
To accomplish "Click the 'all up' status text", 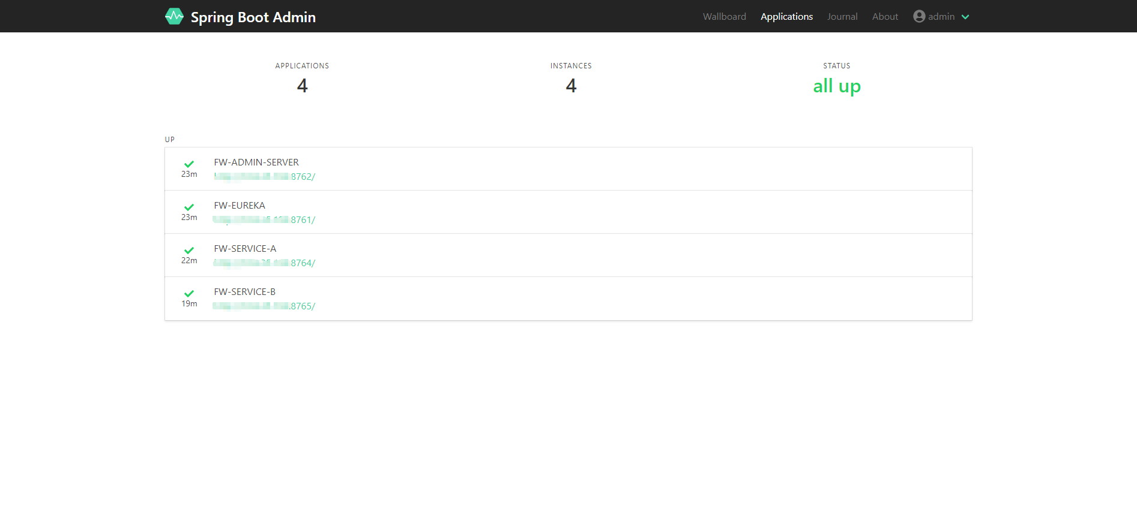I will tap(837, 86).
